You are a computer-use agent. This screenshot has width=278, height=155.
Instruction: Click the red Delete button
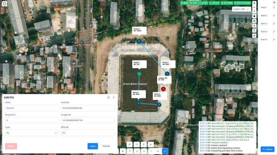coord(11,146)
